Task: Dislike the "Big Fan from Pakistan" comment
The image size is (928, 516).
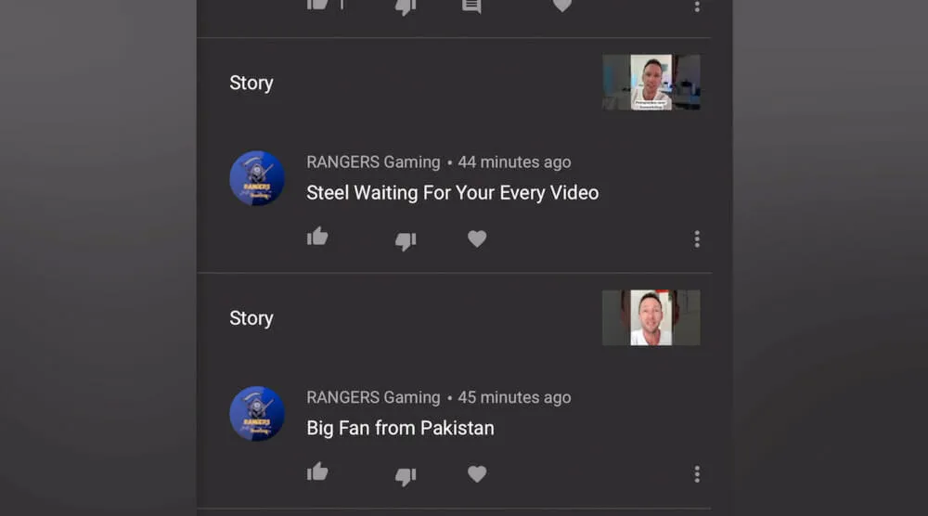Action: 406,476
